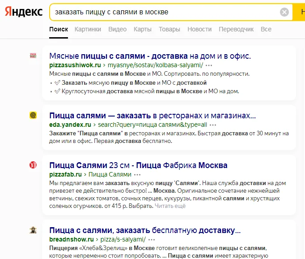
Task: Switch to the Видео tab
Action: pyautogui.click(x=117, y=29)
